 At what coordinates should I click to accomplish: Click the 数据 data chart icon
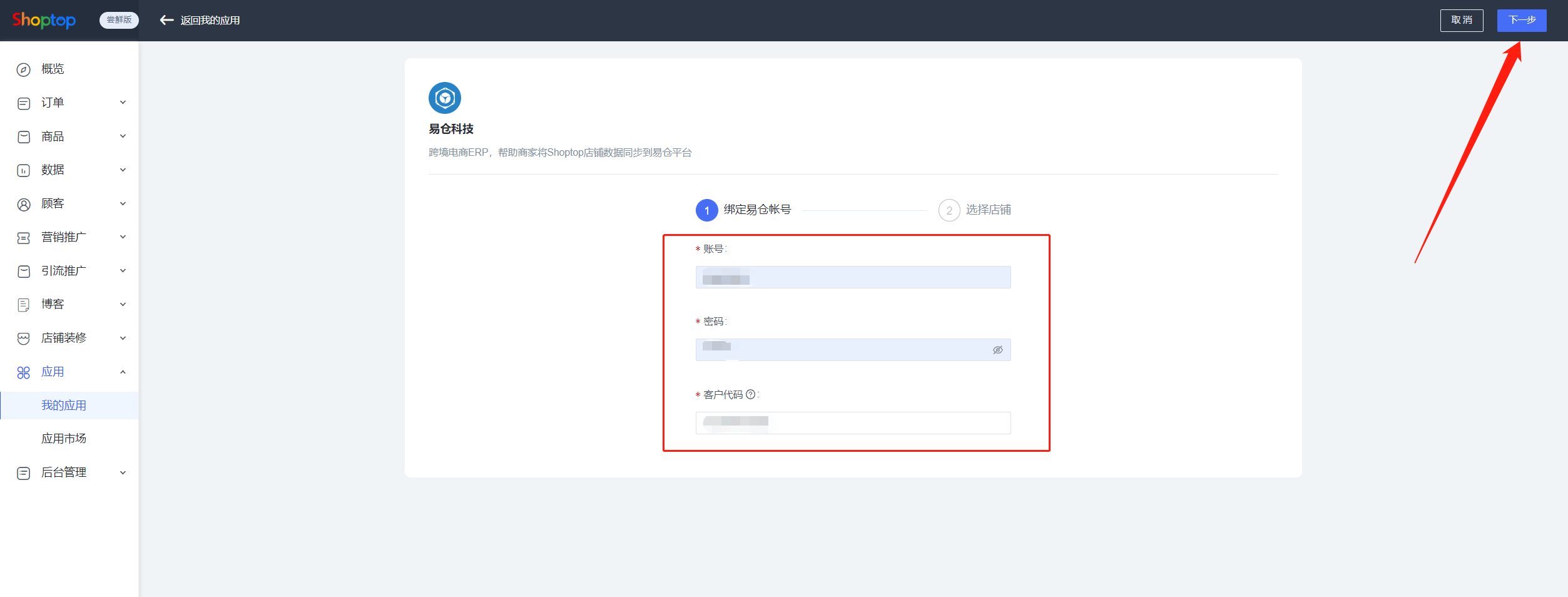(x=24, y=170)
